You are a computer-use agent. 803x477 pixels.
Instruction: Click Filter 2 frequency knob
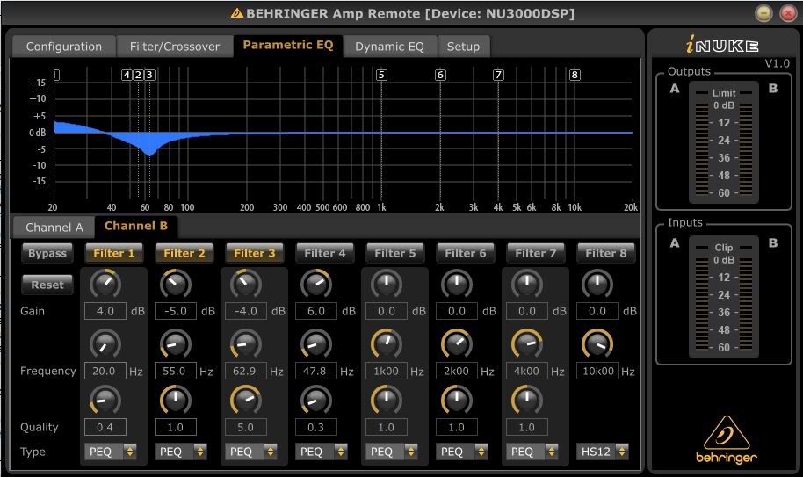[x=175, y=343]
